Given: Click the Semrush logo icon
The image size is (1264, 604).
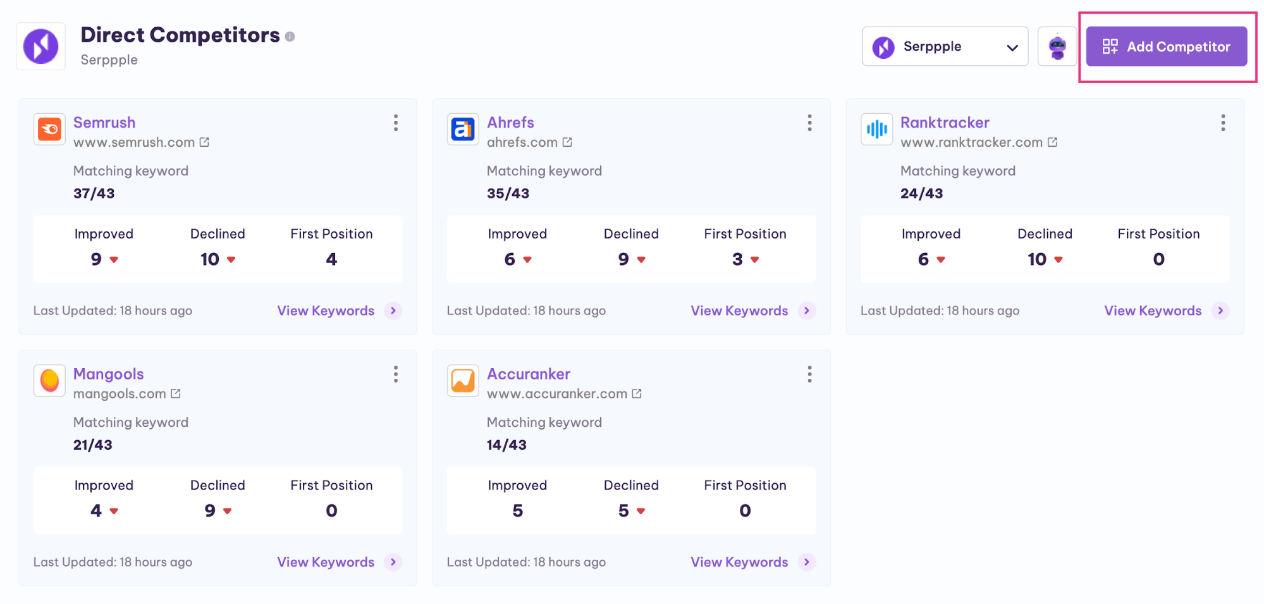Looking at the screenshot, I should point(49,129).
